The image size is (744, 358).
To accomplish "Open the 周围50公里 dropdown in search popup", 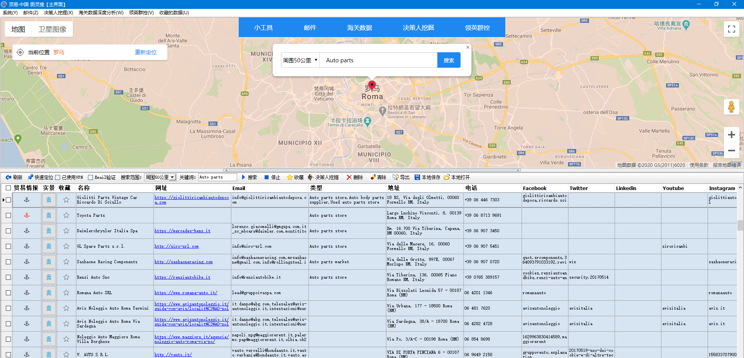I will point(300,60).
